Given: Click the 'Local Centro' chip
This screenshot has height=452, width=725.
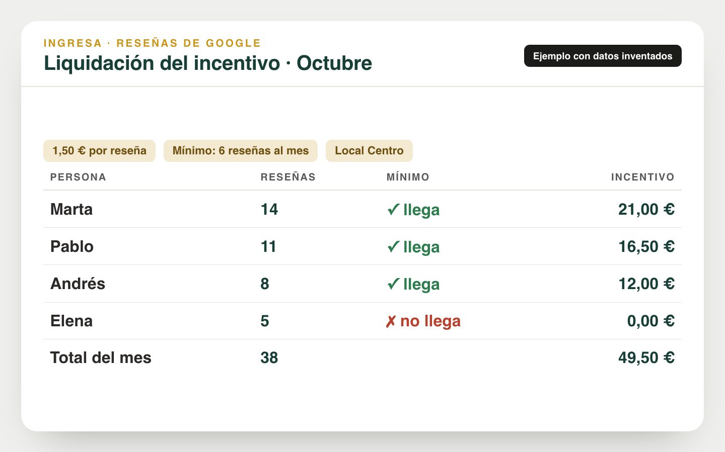Looking at the screenshot, I should [369, 151].
